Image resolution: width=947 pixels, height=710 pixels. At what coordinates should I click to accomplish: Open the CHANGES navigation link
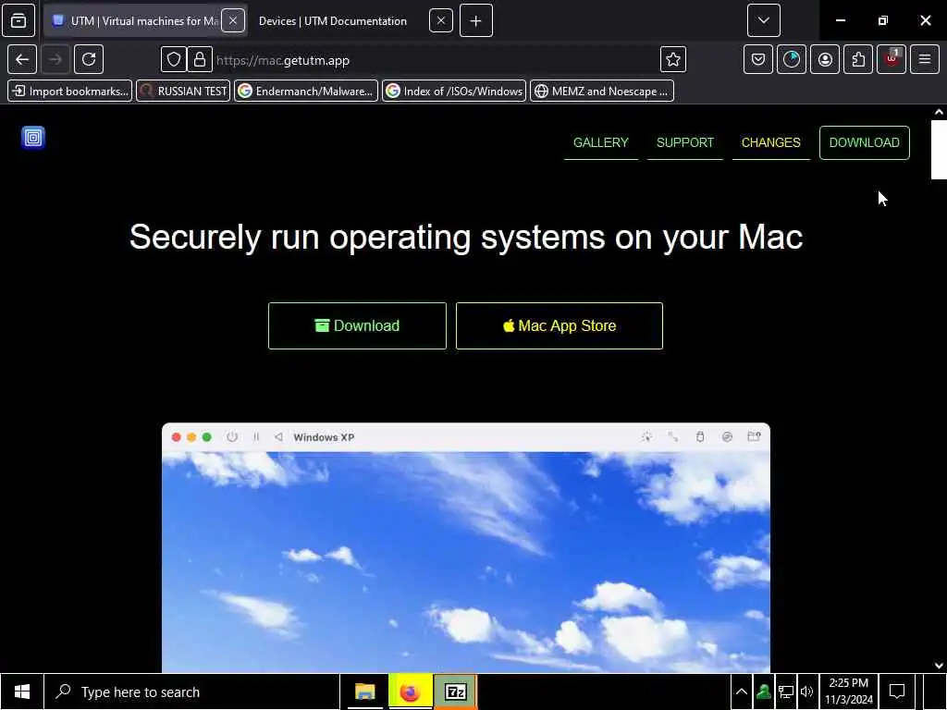pos(770,143)
